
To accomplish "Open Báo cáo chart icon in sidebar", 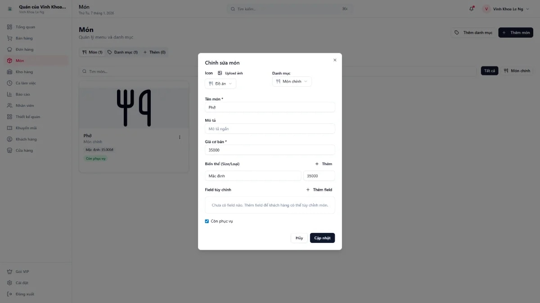I will (x=9, y=94).
